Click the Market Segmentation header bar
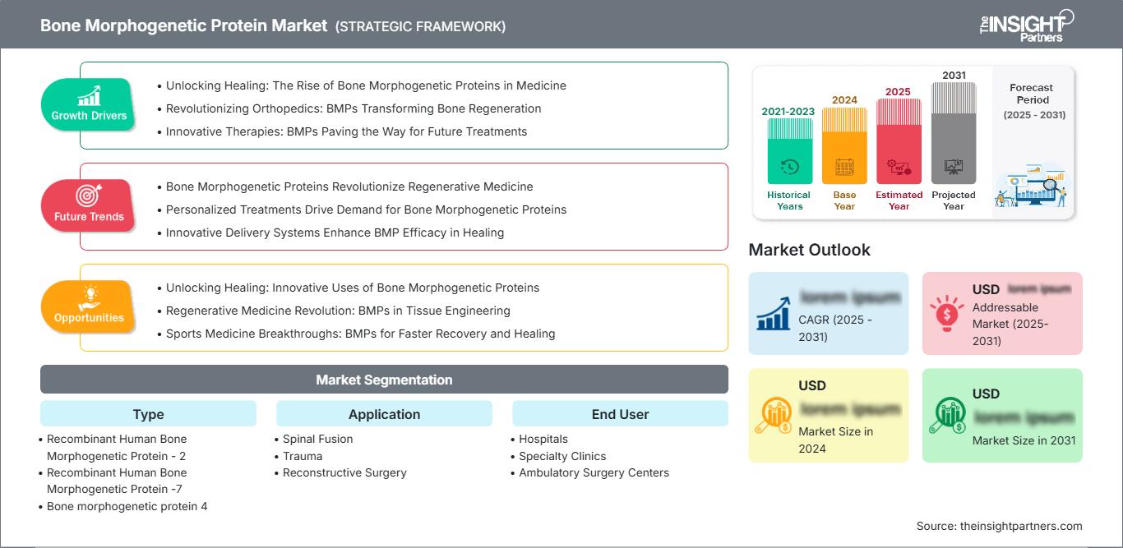 tap(384, 380)
